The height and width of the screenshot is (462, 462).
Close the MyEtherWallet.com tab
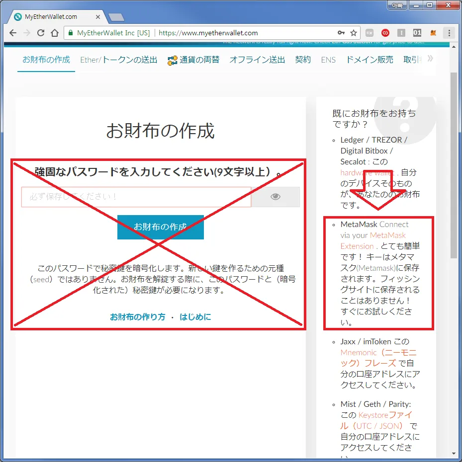(x=98, y=17)
